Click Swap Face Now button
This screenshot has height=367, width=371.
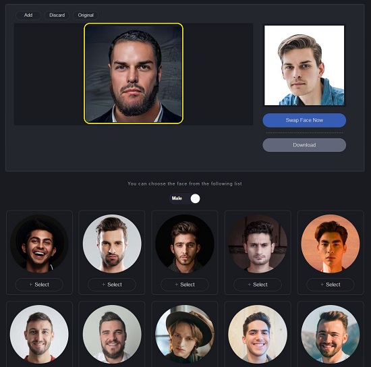pyautogui.click(x=304, y=120)
